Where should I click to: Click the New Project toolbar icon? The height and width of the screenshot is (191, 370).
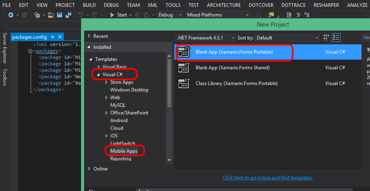pos(37,15)
